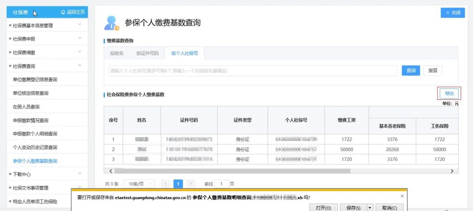Click the 返回主页 home link
This screenshot has width=473, height=211.
coord(73,12)
